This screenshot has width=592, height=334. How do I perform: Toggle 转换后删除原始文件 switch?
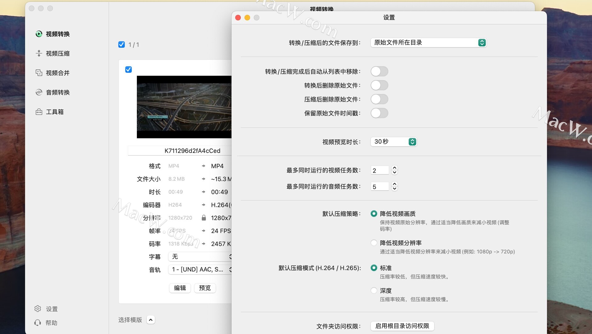coord(379,85)
